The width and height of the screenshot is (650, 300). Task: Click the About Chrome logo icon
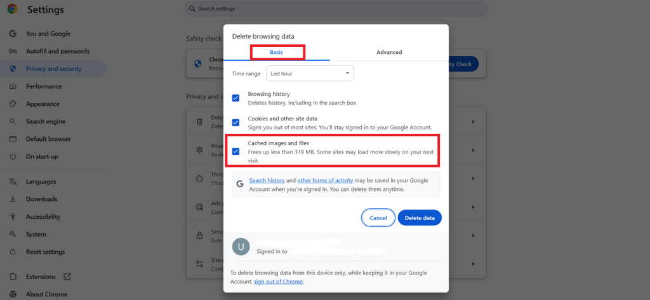coord(13,294)
